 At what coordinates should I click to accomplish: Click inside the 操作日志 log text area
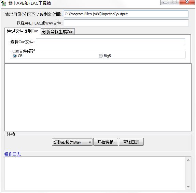tap(95, 173)
